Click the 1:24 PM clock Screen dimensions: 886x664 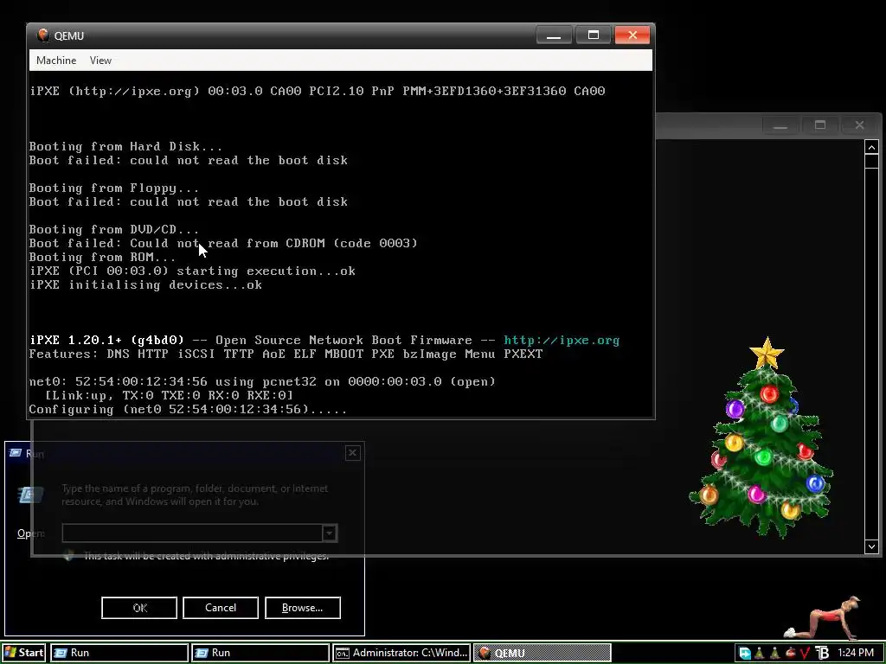tap(856, 653)
